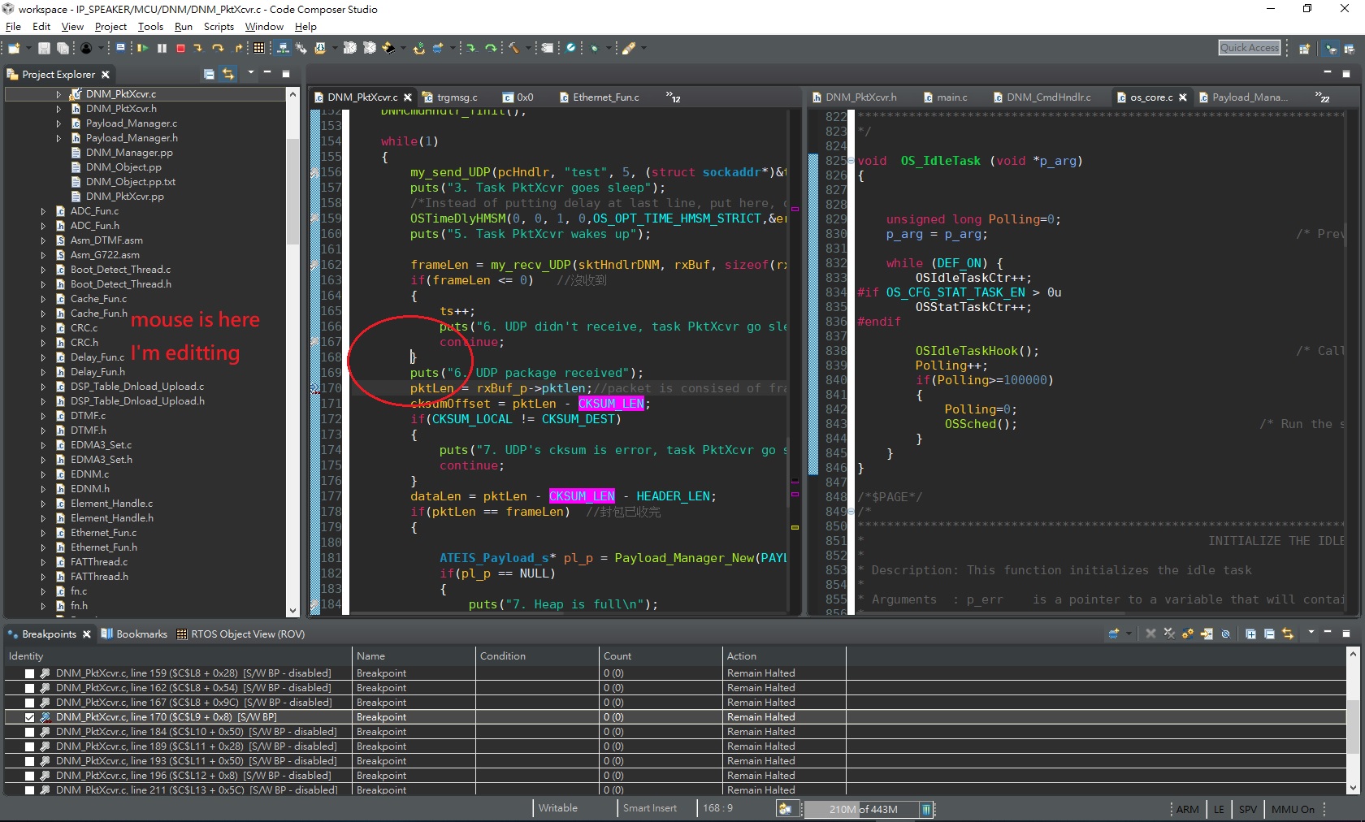Image resolution: width=1365 pixels, height=822 pixels.
Task: Switch to the Bookmarks view tab
Action: (x=141, y=634)
